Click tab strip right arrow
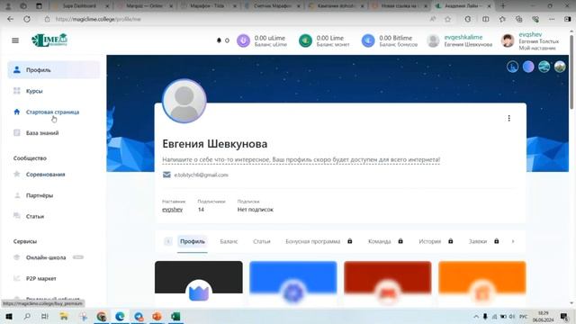This screenshot has width=576, height=324. point(513,241)
